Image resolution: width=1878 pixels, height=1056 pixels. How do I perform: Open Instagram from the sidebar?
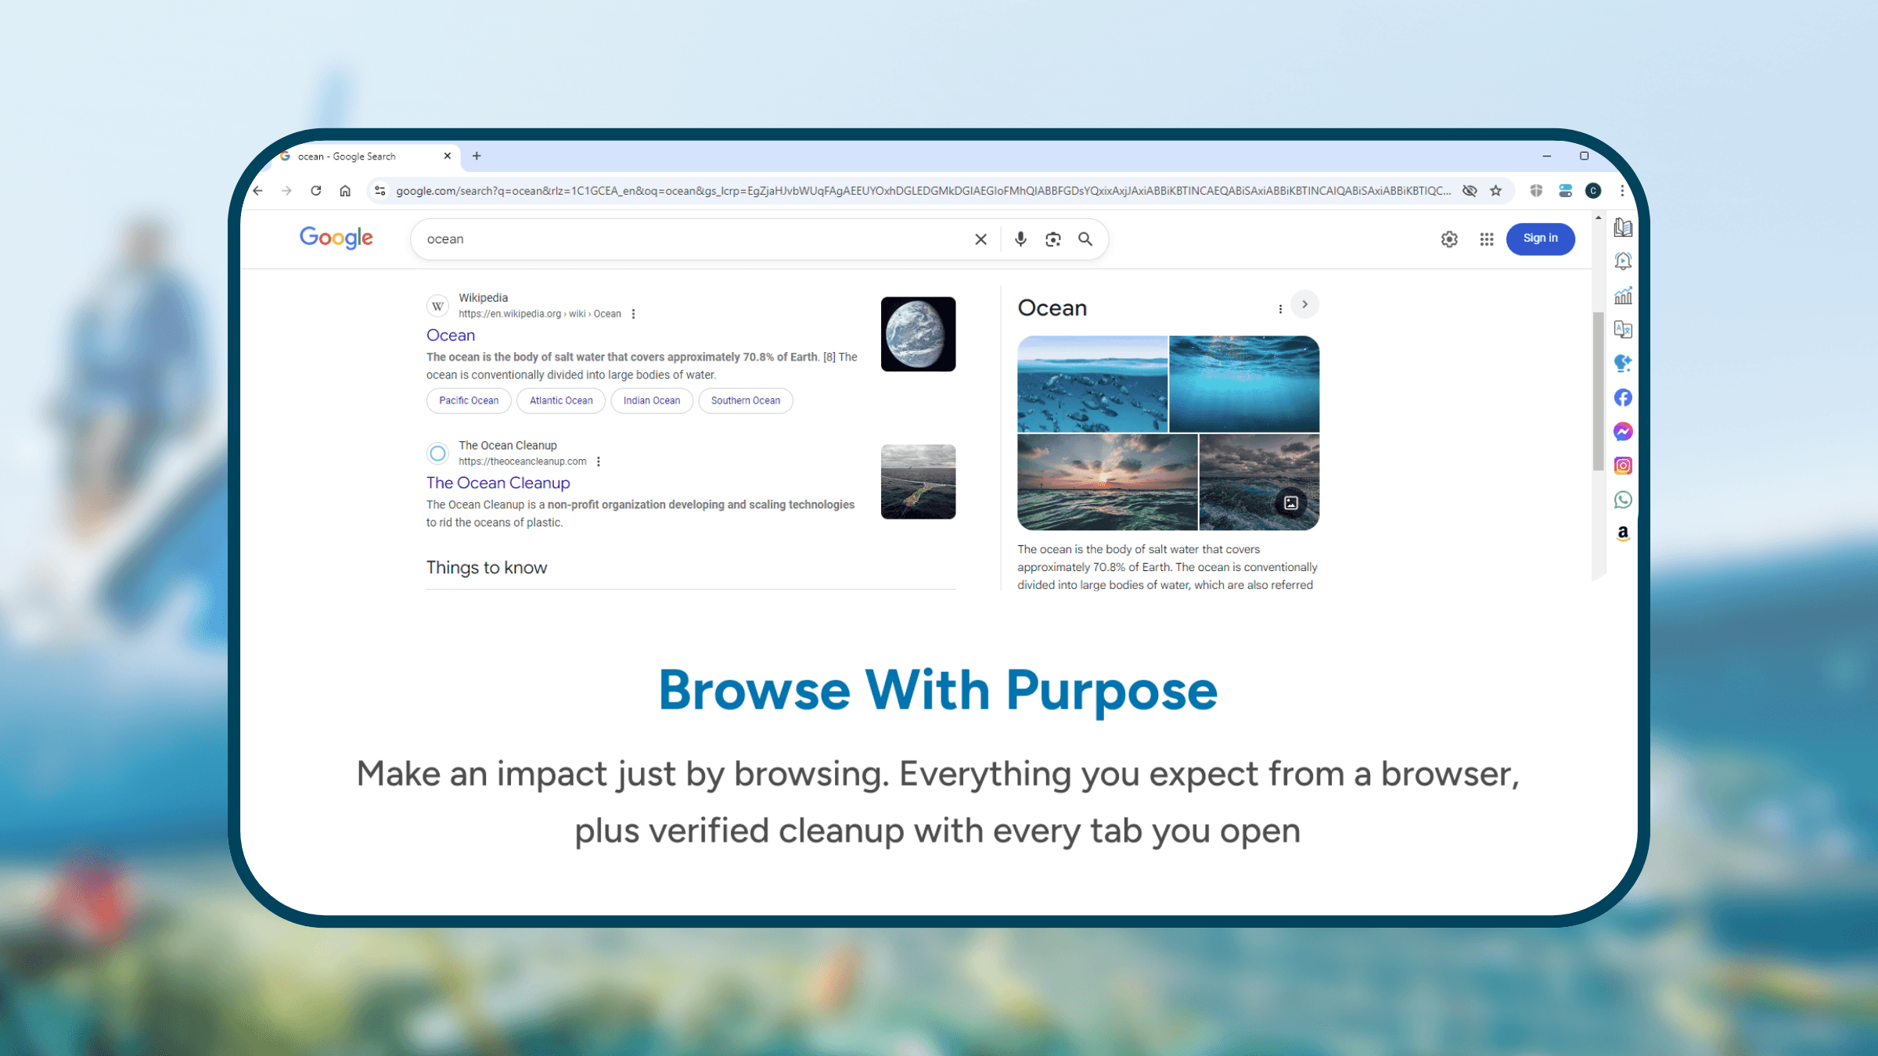point(1623,465)
